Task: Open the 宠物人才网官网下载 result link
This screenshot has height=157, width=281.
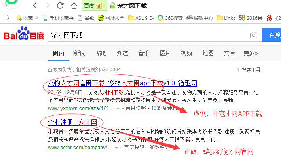Action: [122, 83]
